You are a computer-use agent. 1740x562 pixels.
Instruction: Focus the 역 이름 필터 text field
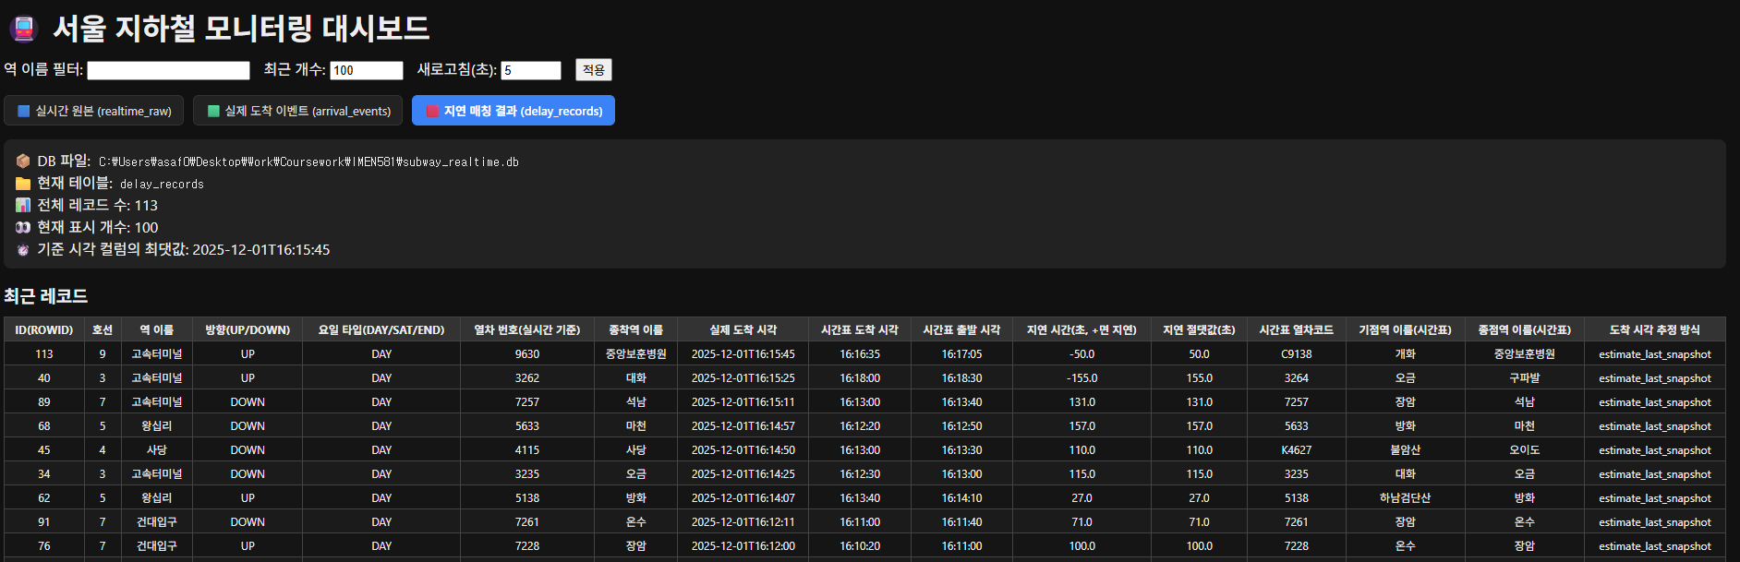coord(168,70)
